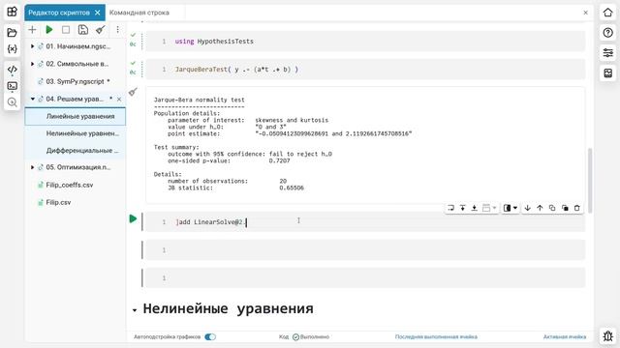Open the cell layout split dropdown
The width and height of the screenshot is (620, 348).
pos(511,208)
